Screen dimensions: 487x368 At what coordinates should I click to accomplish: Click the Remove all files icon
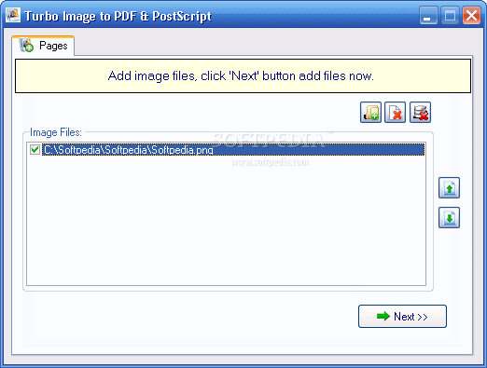420,112
